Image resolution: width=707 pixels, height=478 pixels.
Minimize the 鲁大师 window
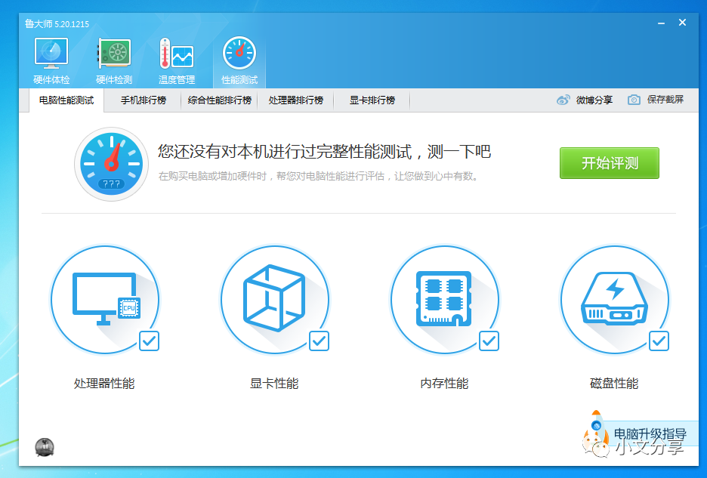661,23
